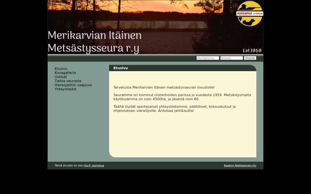Focus the Käyttäjätunnus username field
Viewport: 311px width, 194px height.
coord(208,58)
